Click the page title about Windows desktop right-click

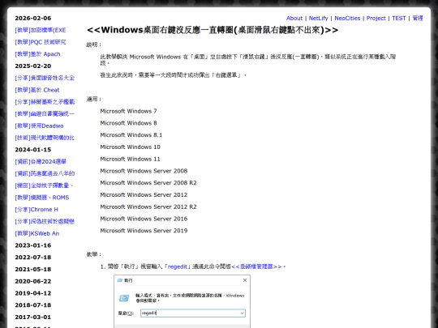point(213,30)
